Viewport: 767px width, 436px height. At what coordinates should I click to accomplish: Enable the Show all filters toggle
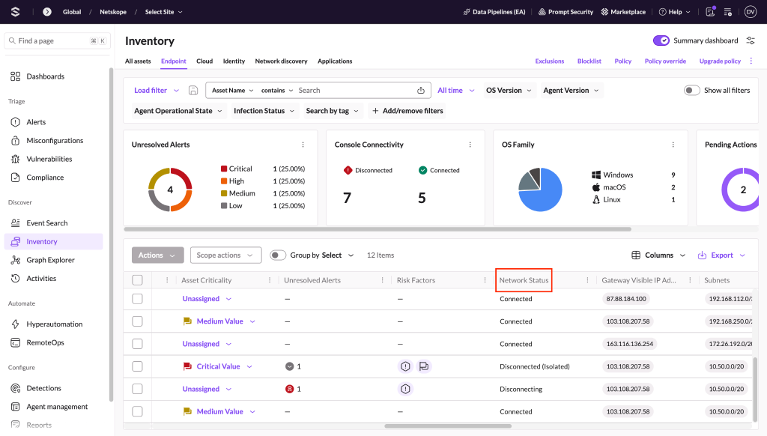(691, 90)
